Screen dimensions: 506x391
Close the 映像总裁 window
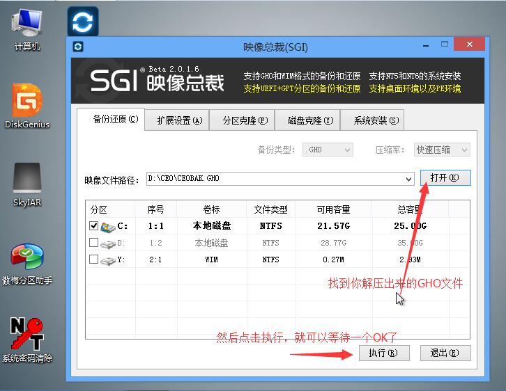pos(469,44)
